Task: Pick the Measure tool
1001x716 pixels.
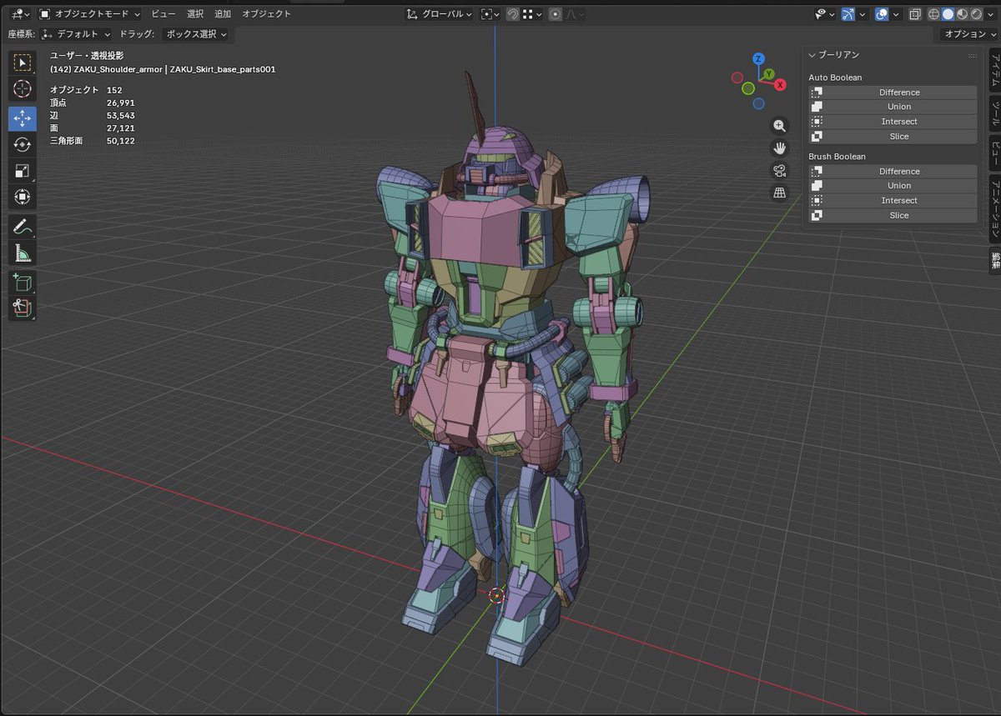Action: click(x=23, y=253)
